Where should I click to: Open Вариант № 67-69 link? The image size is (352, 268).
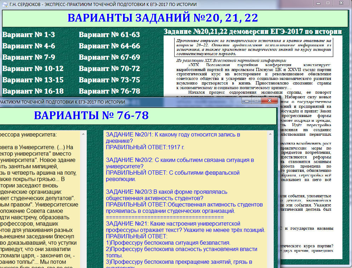[x=109, y=57]
